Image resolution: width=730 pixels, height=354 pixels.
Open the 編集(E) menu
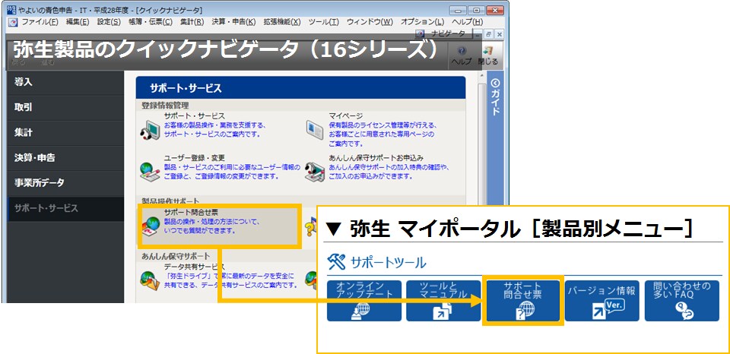click(78, 22)
